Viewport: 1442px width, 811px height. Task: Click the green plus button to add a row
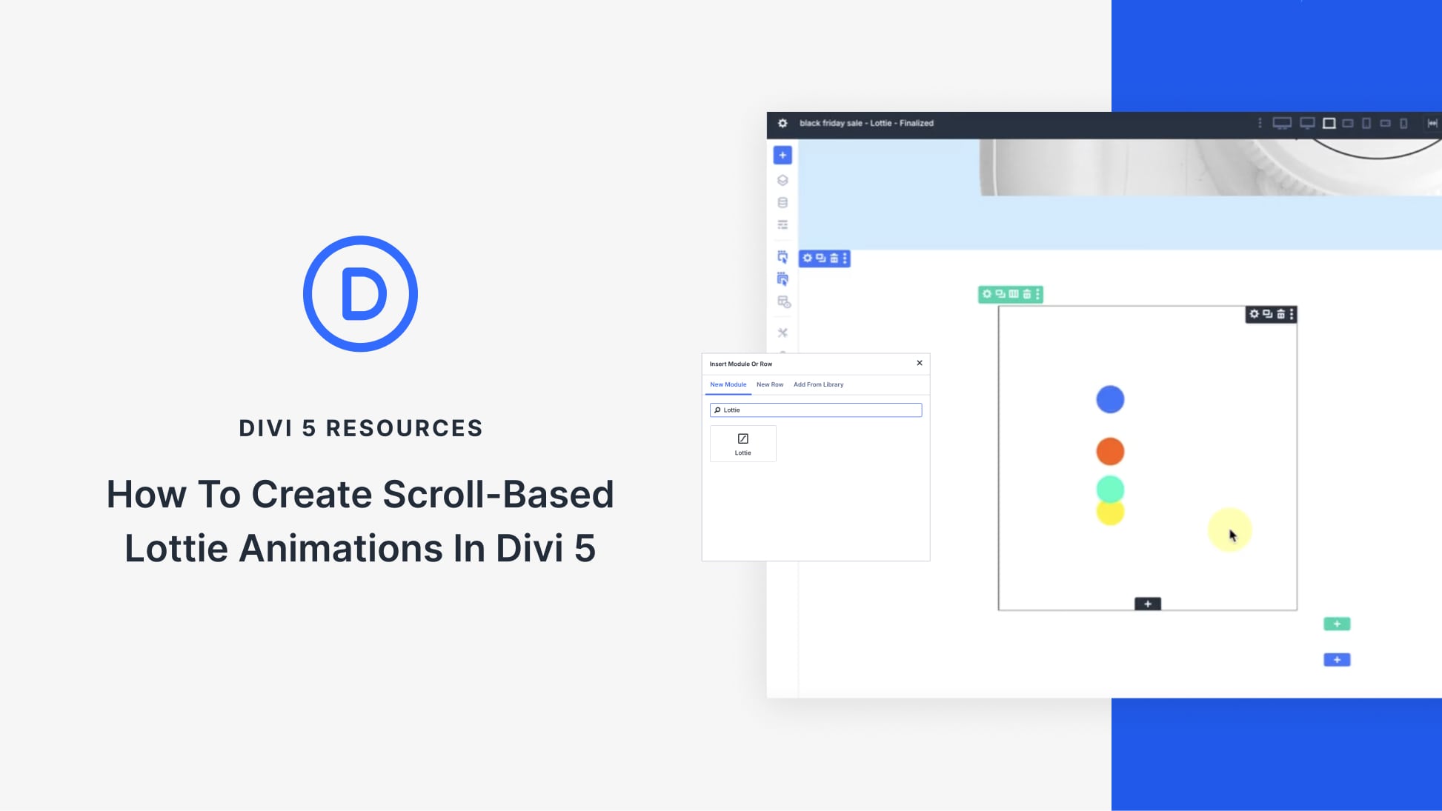tap(1336, 623)
